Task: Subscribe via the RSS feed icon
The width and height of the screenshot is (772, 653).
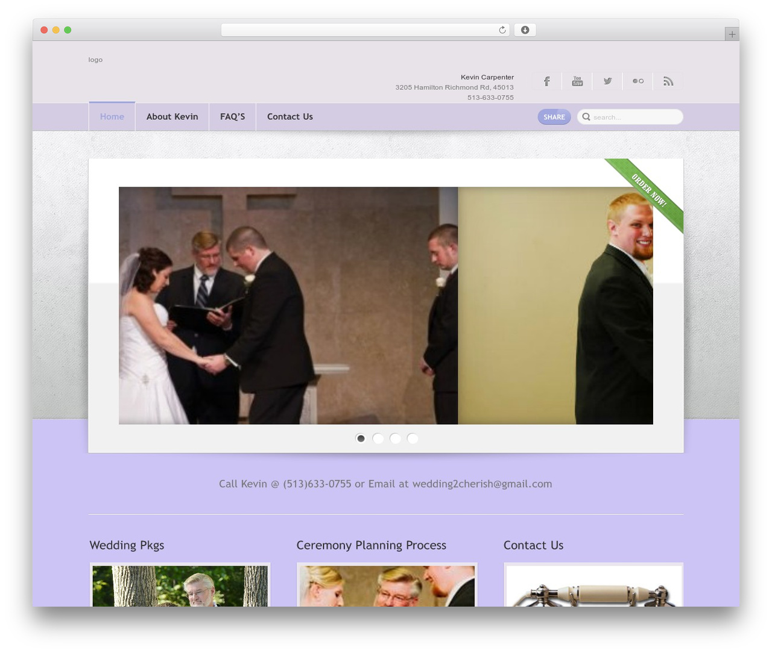Action: tap(668, 81)
